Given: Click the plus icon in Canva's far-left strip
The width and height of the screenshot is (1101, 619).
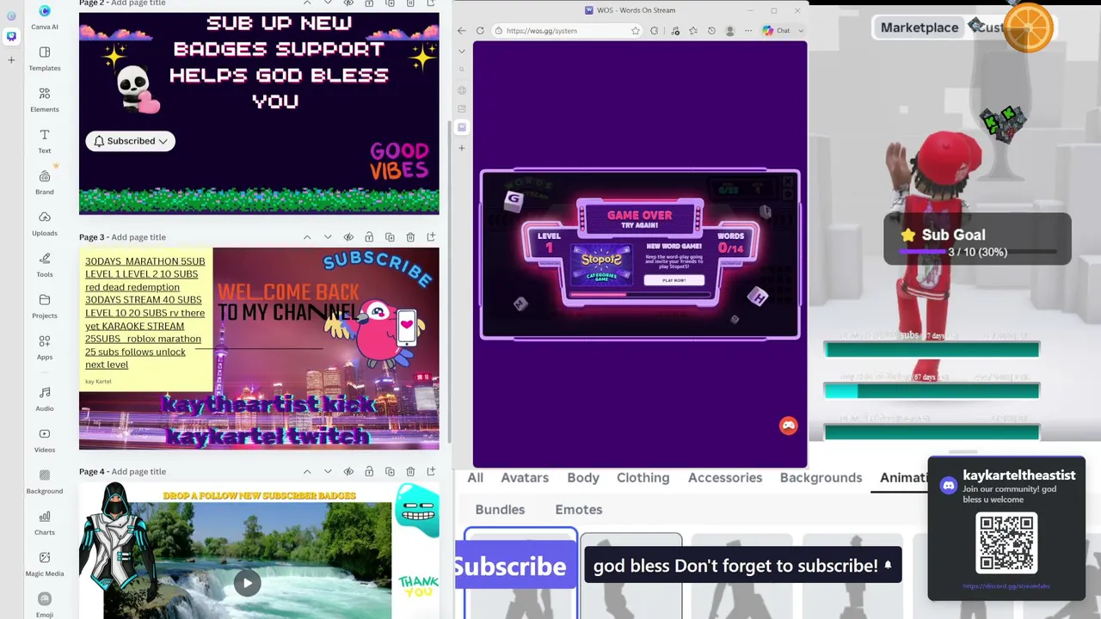Looking at the screenshot, I should click(x=11, y=60).
